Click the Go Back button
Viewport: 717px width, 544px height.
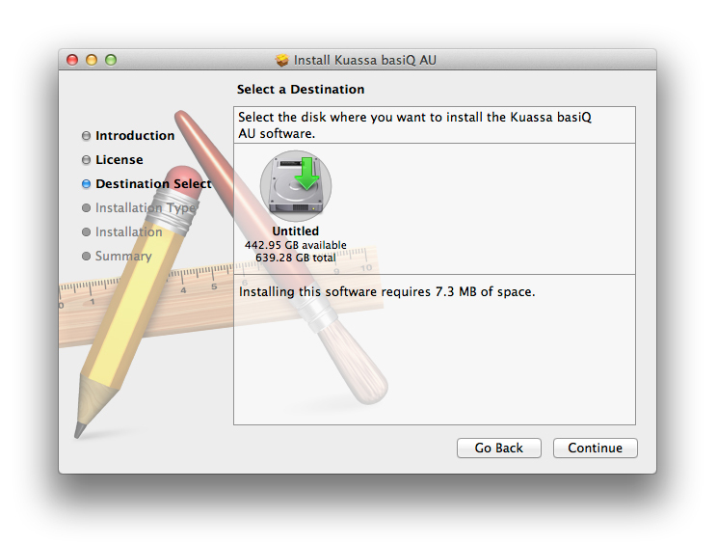coord(499,448)
